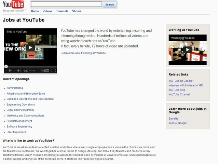Click the YouTube logo
The width and height of the screenshot is (218, 164).
[13, 4]
